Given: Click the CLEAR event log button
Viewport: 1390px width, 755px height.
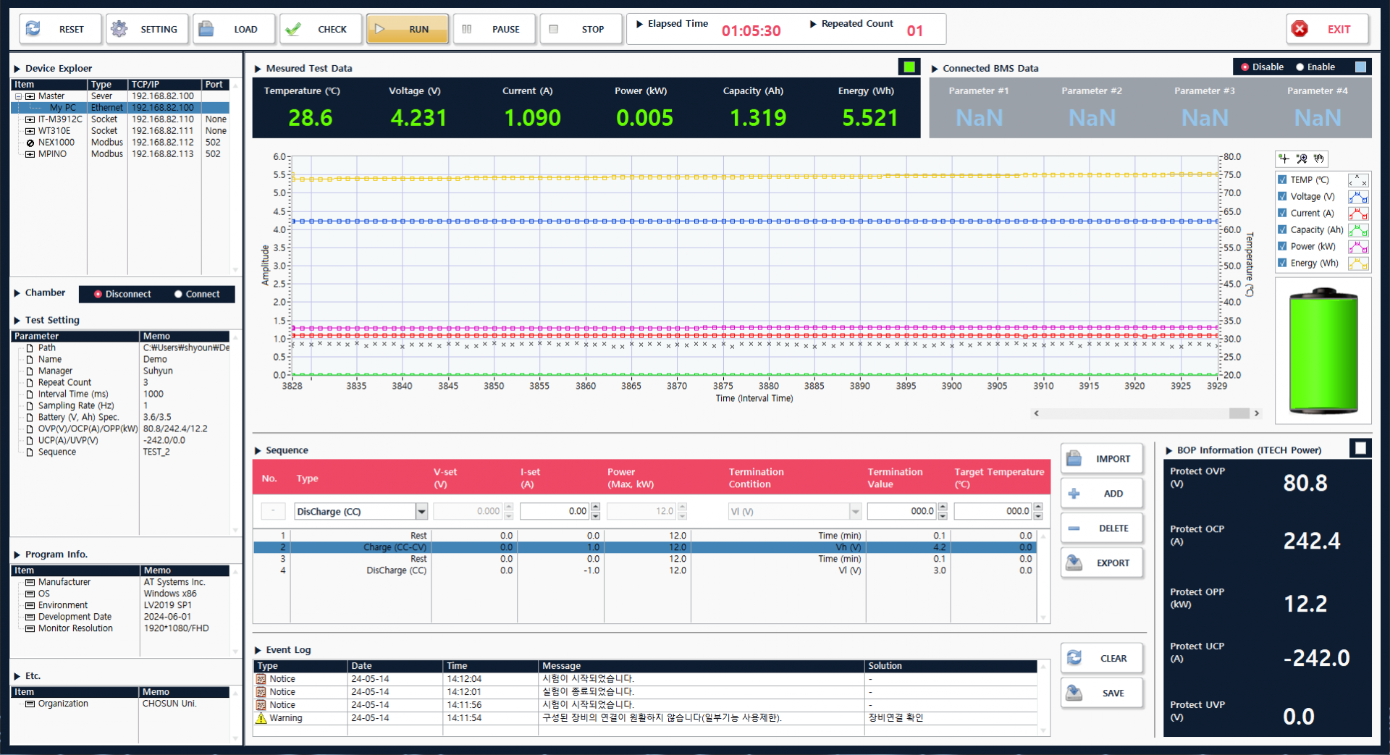Looking at the screenshot, I should click(1102, 659).
